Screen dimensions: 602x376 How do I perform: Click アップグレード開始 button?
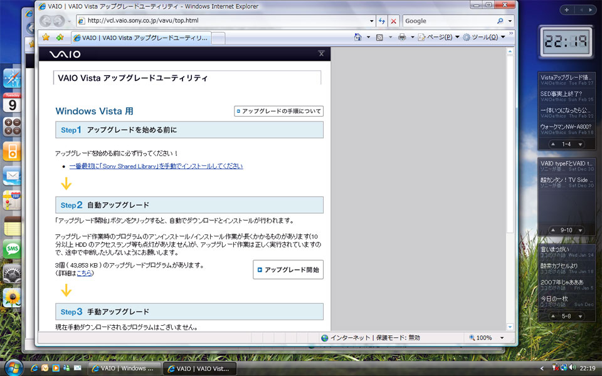[x=288, y=269]
